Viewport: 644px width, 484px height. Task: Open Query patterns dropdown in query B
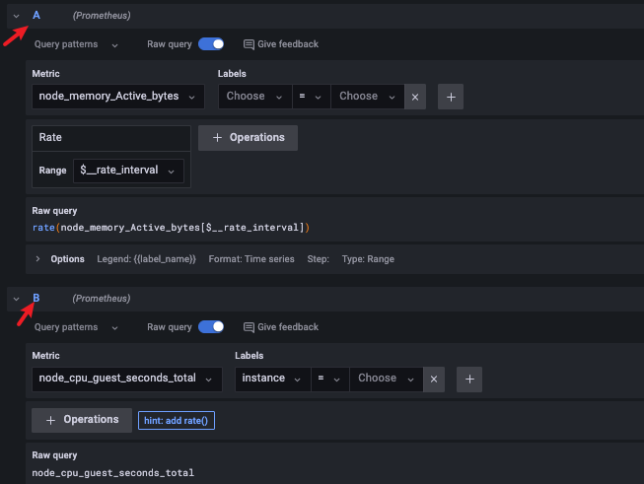76,327
